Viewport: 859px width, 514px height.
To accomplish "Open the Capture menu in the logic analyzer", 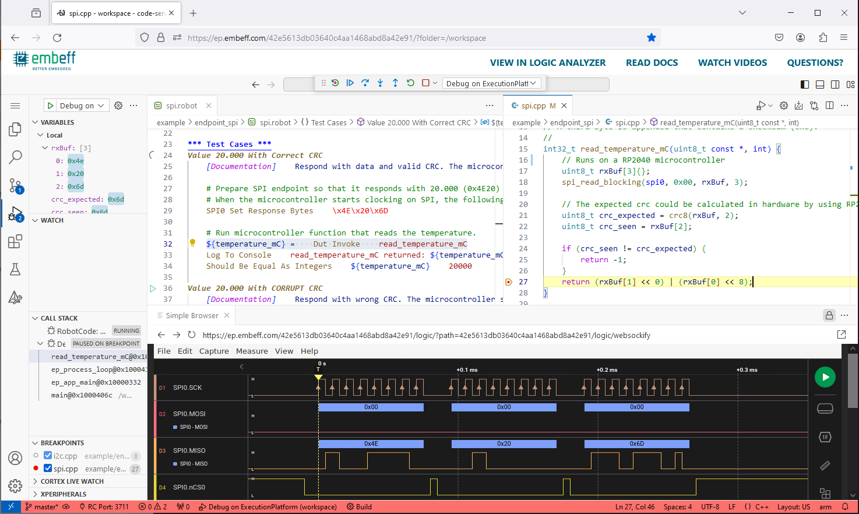I will (214, 351).
